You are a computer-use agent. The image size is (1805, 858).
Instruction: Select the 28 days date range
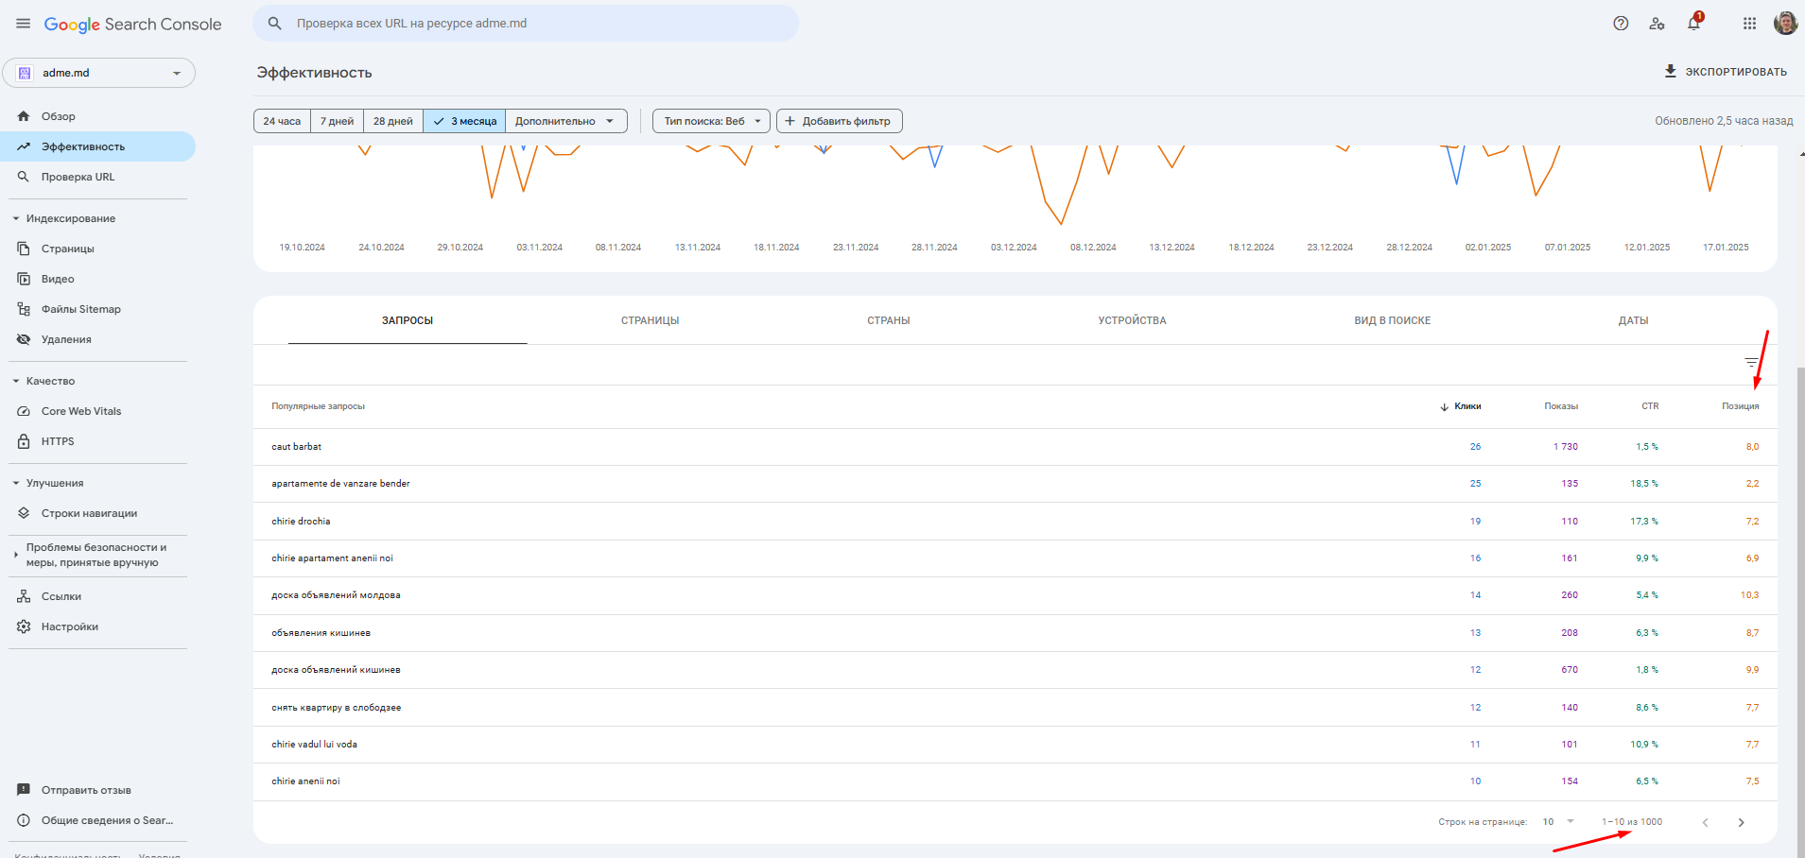(392, 121)
